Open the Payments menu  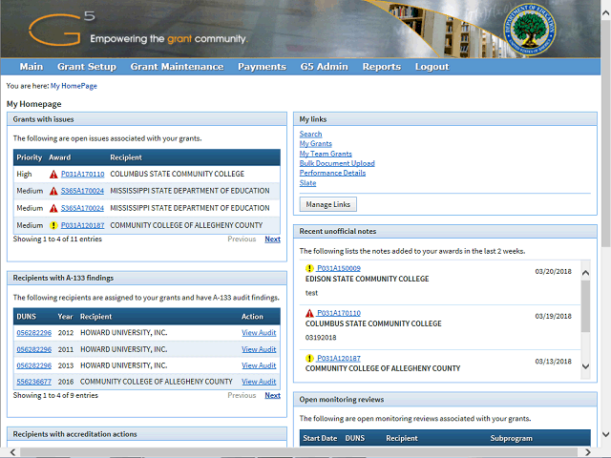pyautogui.click(x=262, y=67)
